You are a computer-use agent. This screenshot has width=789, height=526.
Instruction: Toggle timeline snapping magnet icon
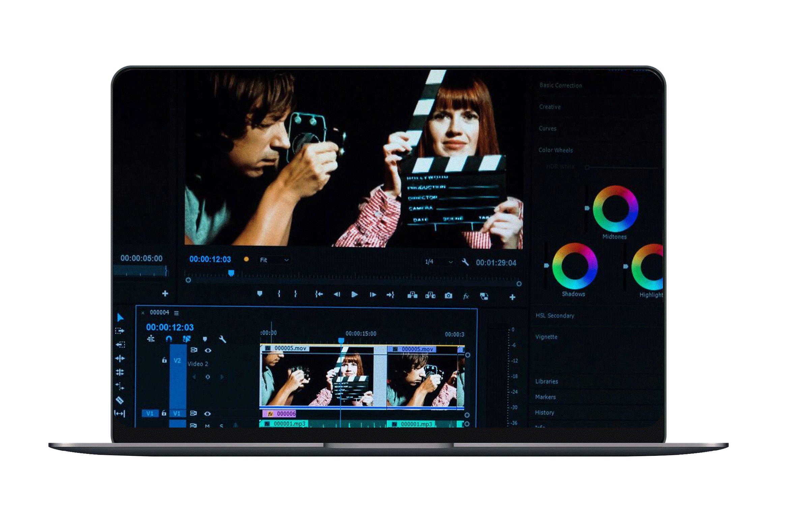point(169,339)
